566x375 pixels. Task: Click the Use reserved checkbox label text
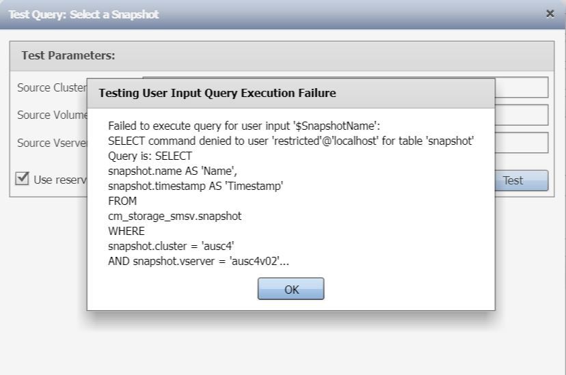tap(60, 180)
